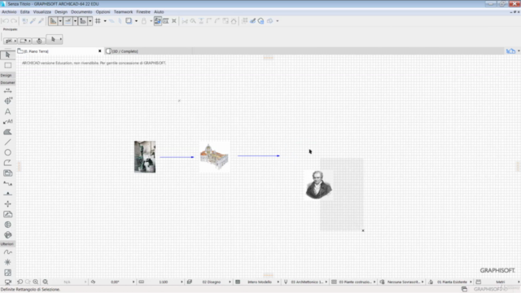Select the Detail tool globe icon
The image size is (521, 293).
[7, 225]
